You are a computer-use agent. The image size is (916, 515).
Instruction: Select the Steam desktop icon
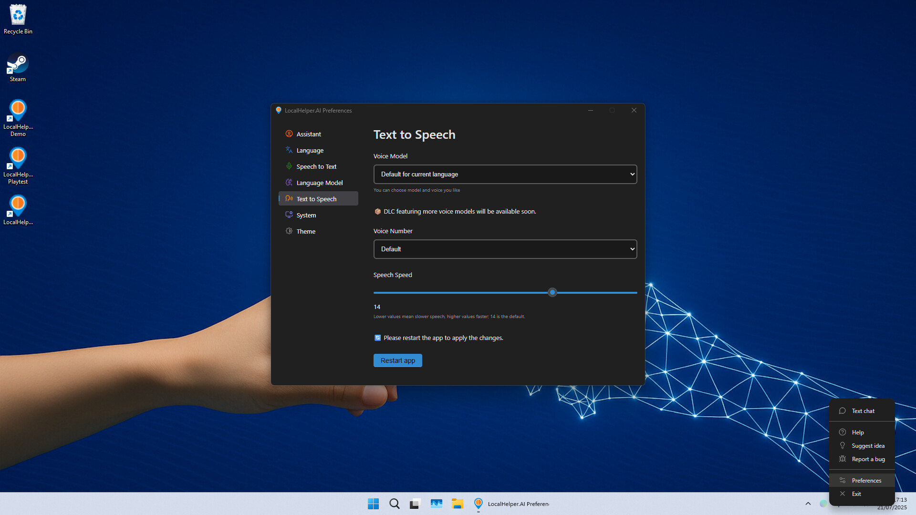[18, 64]
